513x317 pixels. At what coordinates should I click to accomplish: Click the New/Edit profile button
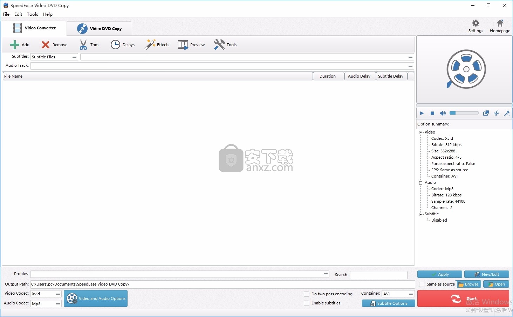click(487, 274)
